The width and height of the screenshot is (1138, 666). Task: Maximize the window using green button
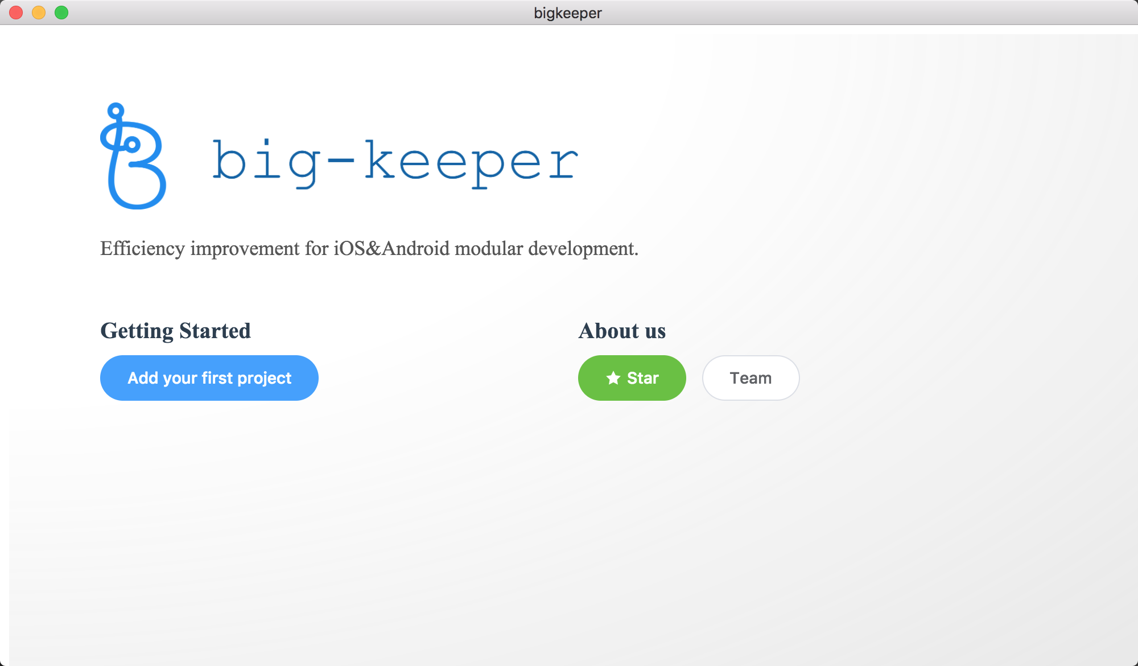(61, 13)
